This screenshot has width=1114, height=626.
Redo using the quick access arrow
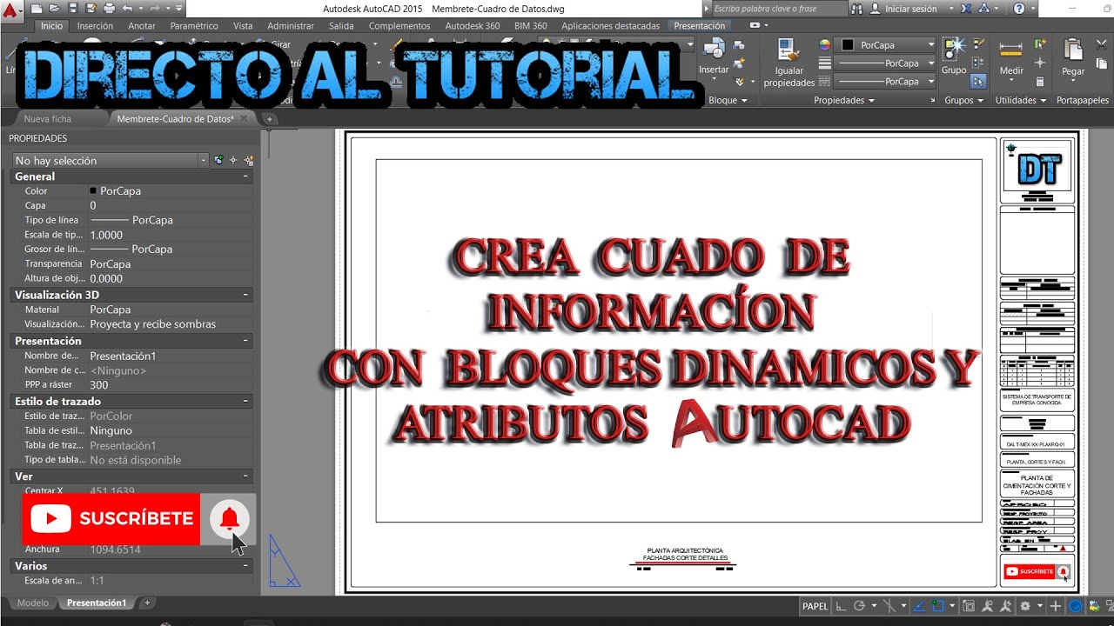155,8
